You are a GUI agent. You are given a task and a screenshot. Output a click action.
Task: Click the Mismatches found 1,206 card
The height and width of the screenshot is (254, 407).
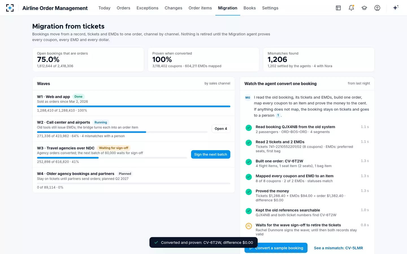click(x=319, y=60)
